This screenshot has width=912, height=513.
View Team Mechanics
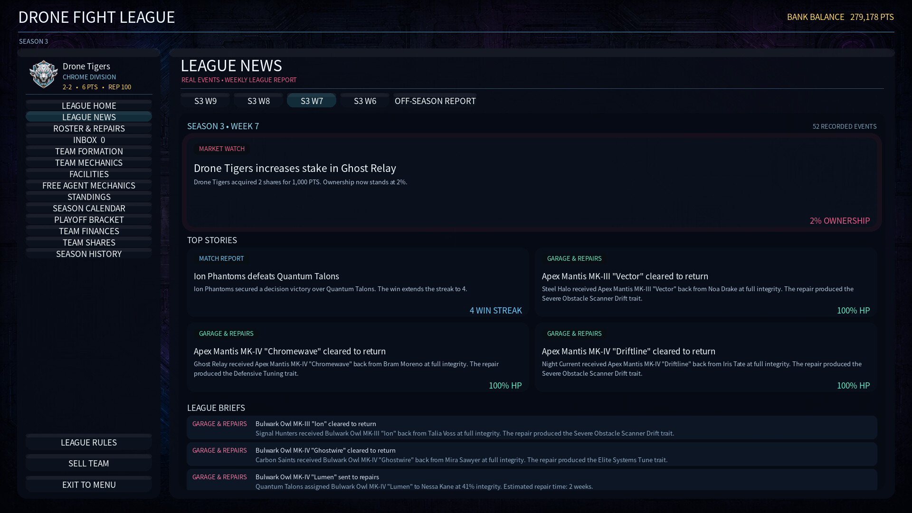coord(89,162)
